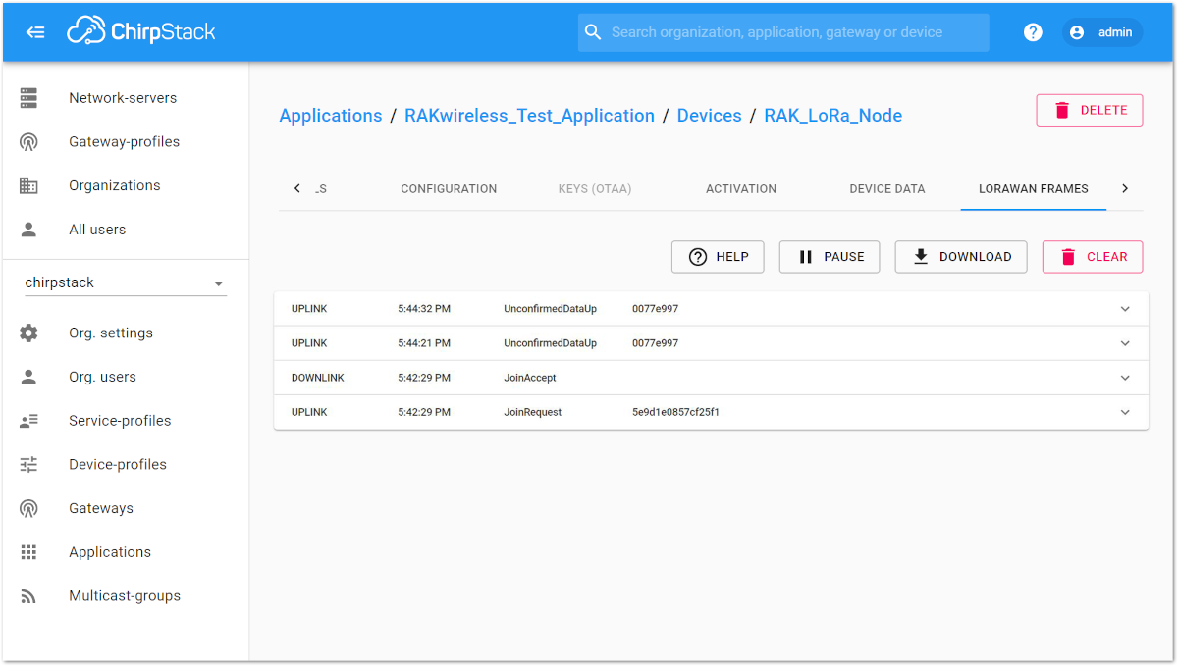The width and height of the screenshot is (1178, 666).
Task: Click the Gateway-profiles antenna icon
Action: tap(28, 142)
